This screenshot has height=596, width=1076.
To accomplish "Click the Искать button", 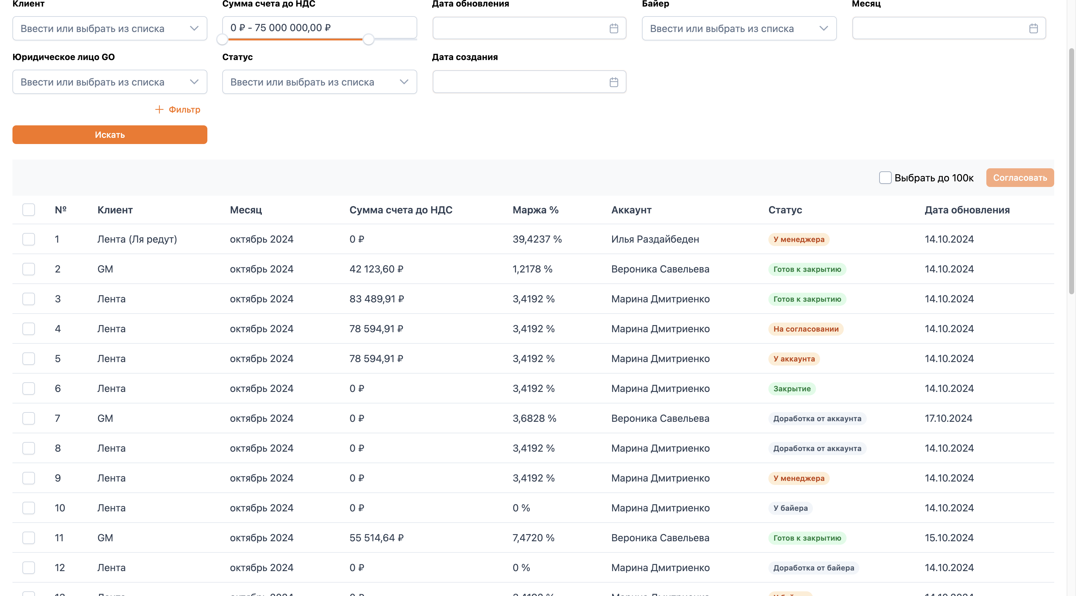I will 110,135.
